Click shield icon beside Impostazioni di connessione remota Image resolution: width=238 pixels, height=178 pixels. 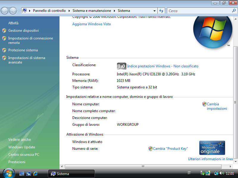click(4, 38)
